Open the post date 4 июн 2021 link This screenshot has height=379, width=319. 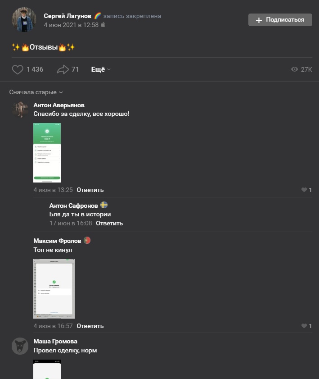pyautogui.click(x=71, y=25)
